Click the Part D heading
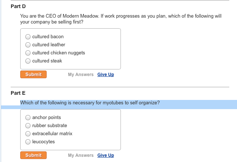This screenshot has height=162, width=237. point(18,7)
